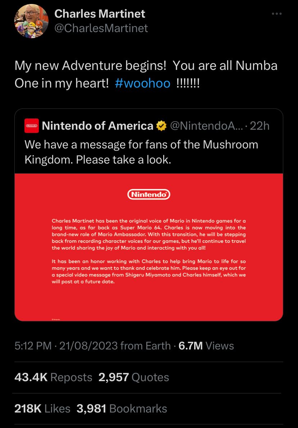Viewport: 298px width, 428px height.
Task: Click the 22h timestamp on the quoted post
Action: click(x=259, y=126)
